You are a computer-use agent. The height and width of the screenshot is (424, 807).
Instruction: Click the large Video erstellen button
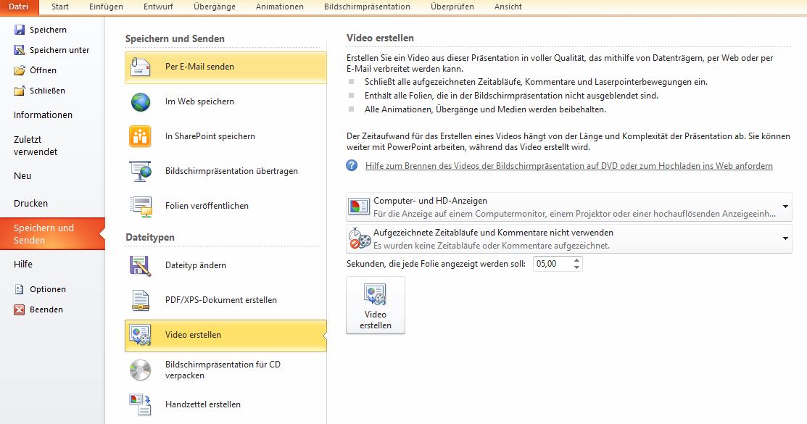coord(376,304)
